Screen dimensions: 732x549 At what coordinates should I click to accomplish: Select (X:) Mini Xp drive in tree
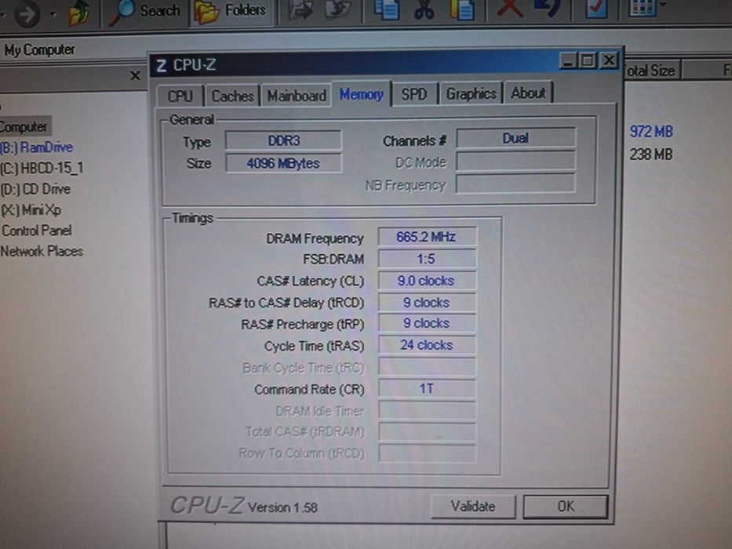coord(31,210)
